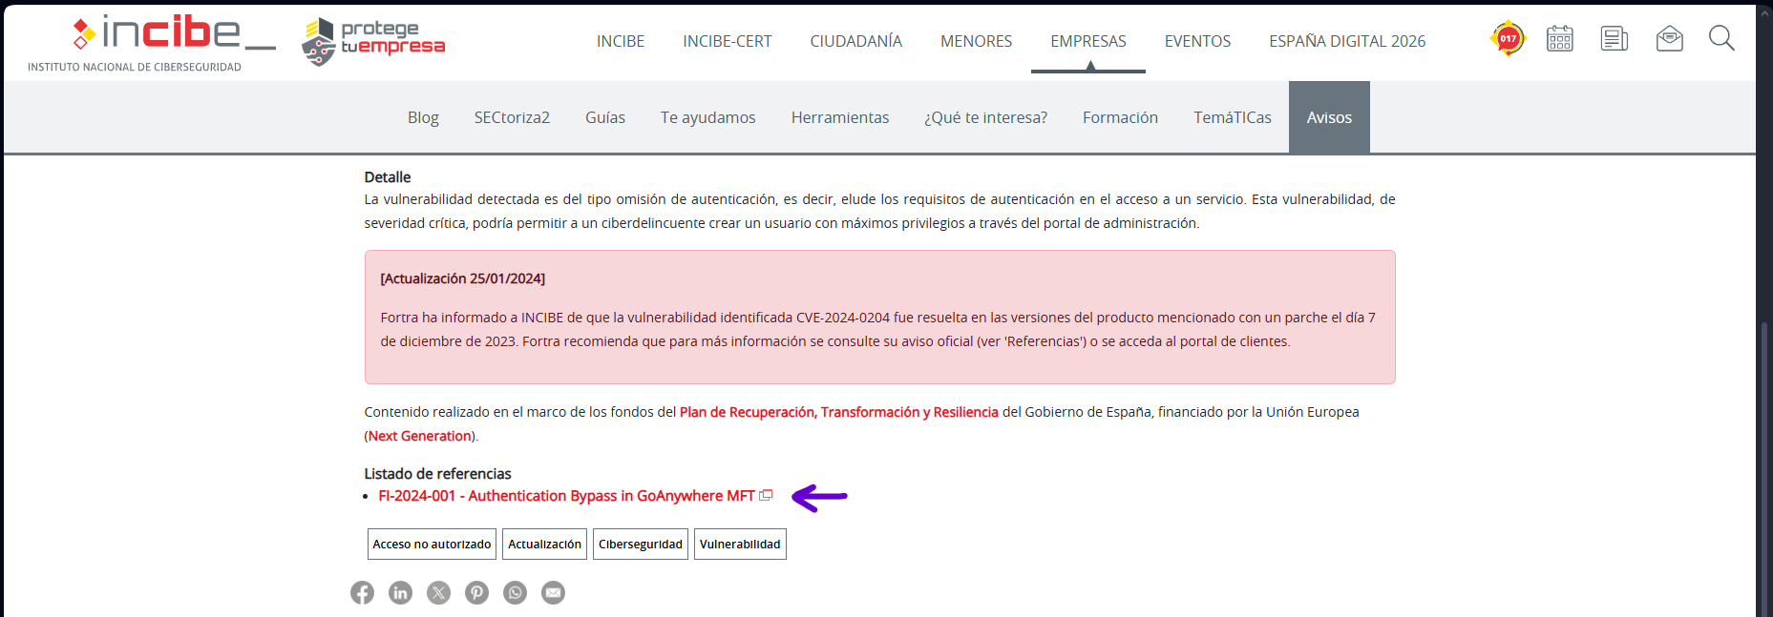The height and width of the screenshot is (617, 1773).
Task: Open the SECtoriza2 submenu
Action: (x=512, y=117)
